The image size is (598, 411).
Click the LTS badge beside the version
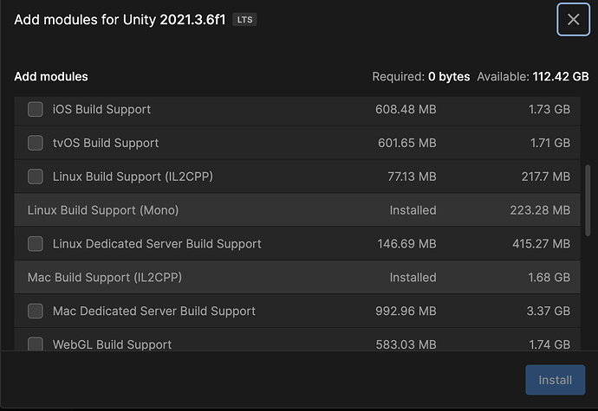pos(244,19)
